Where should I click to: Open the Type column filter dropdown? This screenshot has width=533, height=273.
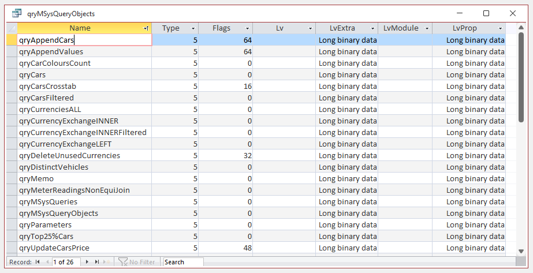coord(193,28)
